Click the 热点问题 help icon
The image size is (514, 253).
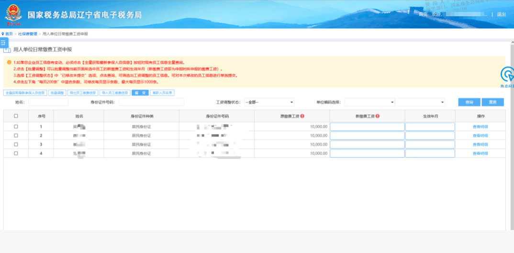pos(507,76)
